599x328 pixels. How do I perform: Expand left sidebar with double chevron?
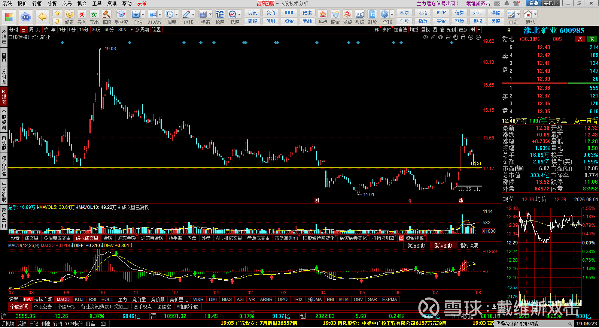point(4,31)
